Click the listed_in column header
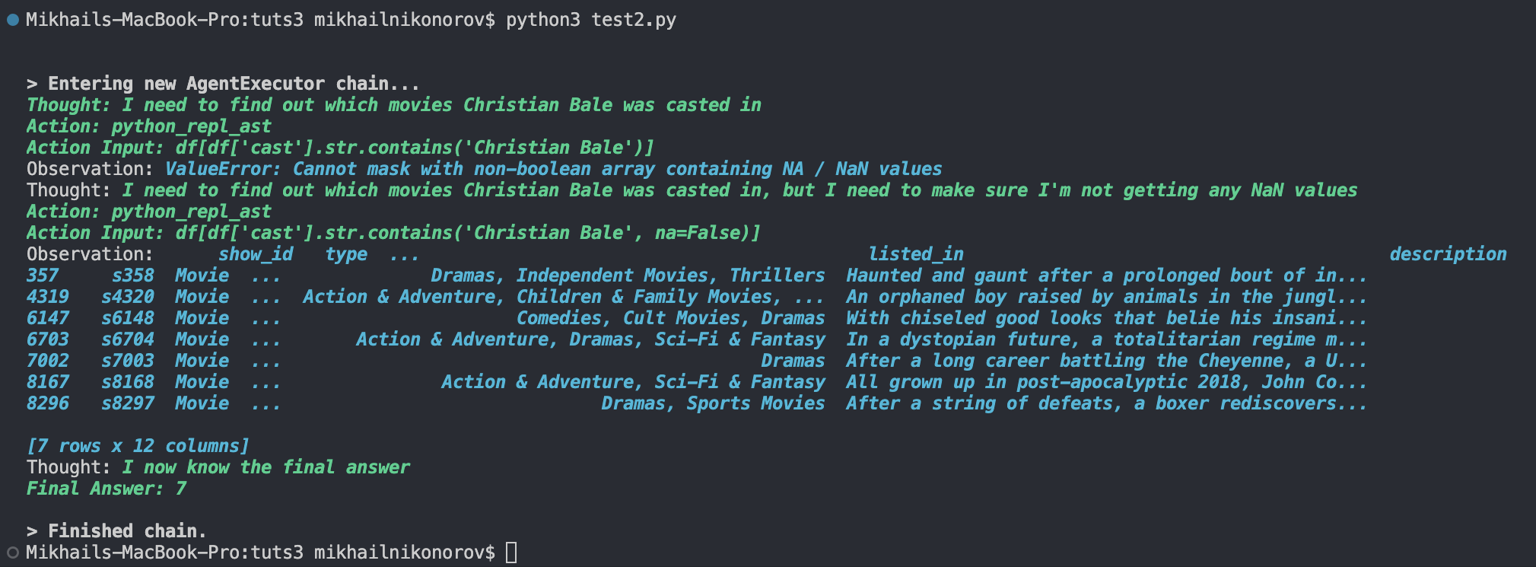Image resolution: width=1536 pixels, height=567 pixels. 916,254
